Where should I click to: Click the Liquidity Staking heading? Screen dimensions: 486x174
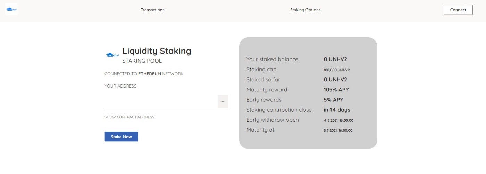click(157, 51)
